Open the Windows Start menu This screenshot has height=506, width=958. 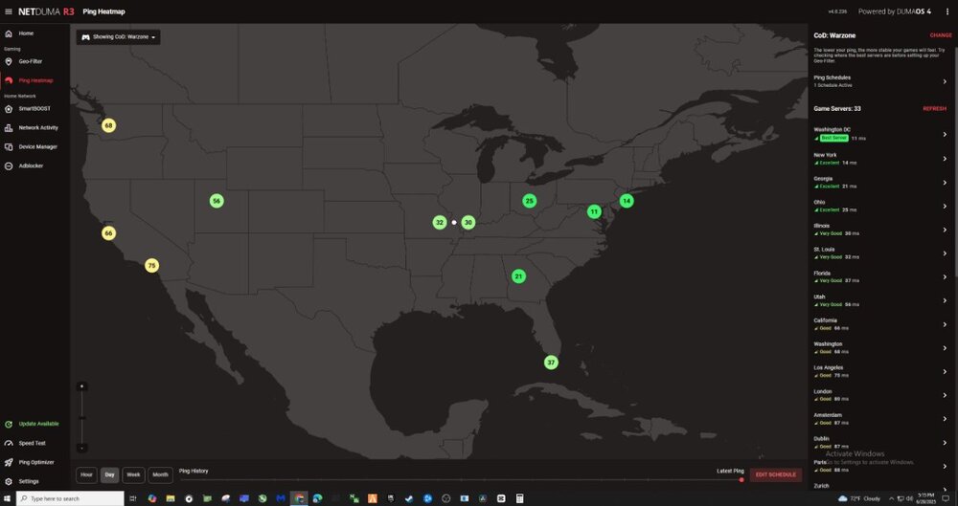pyautogui.click(x=8, y=498)
